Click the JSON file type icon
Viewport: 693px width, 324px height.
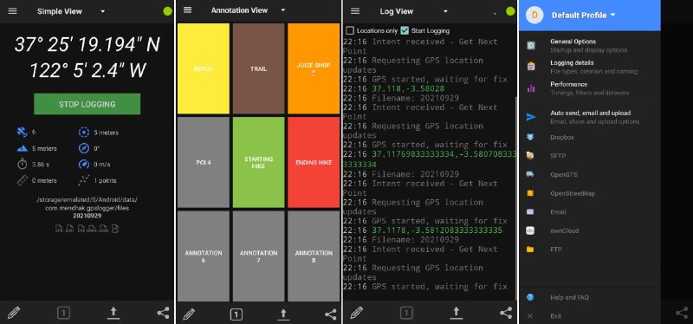pos(103,229)
